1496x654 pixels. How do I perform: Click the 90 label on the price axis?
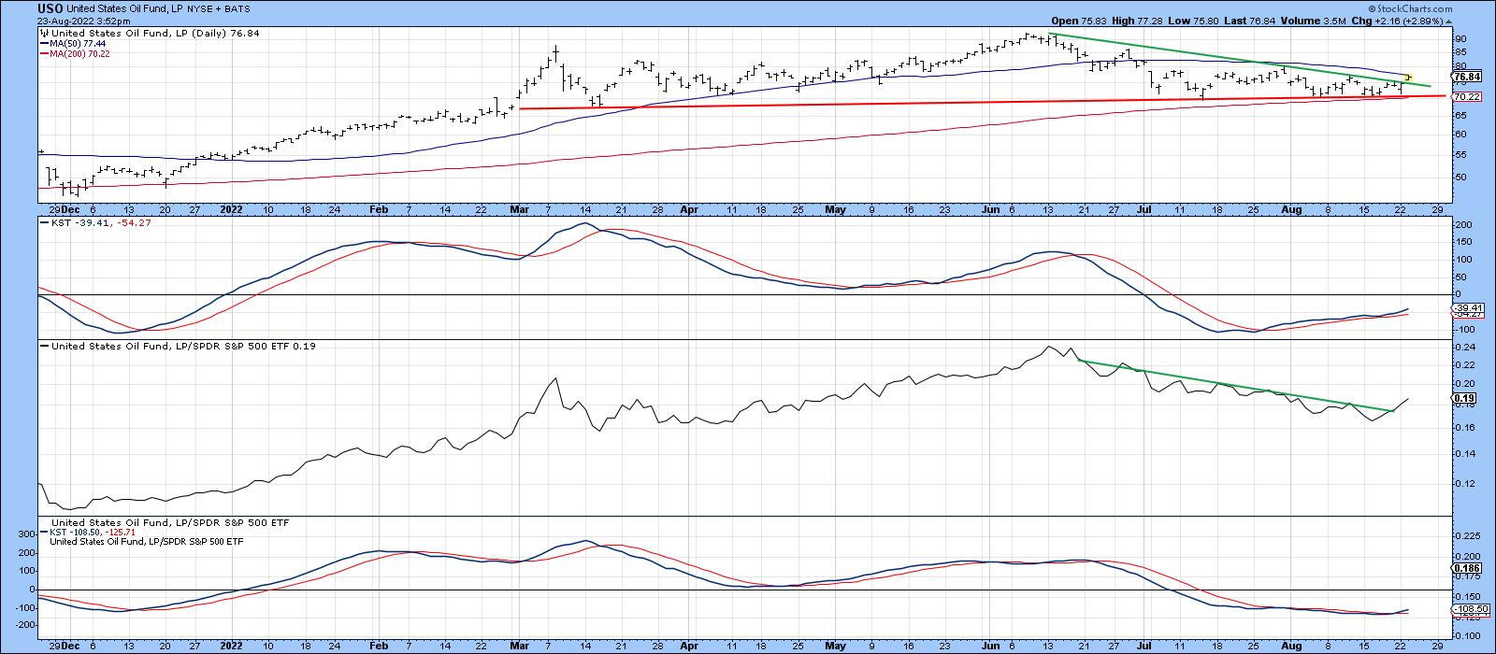point(1462,39)
